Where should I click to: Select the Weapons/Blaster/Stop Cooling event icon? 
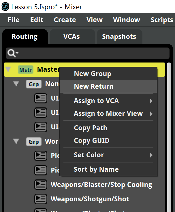pyautogui.click(x=41, y=185)
